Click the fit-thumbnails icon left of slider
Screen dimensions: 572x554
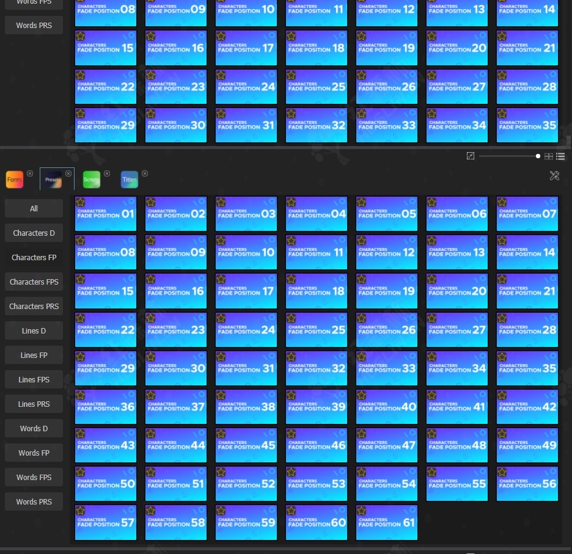(471, 156)
